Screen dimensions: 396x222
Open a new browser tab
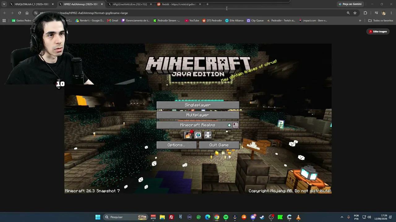tap(207, 4)
